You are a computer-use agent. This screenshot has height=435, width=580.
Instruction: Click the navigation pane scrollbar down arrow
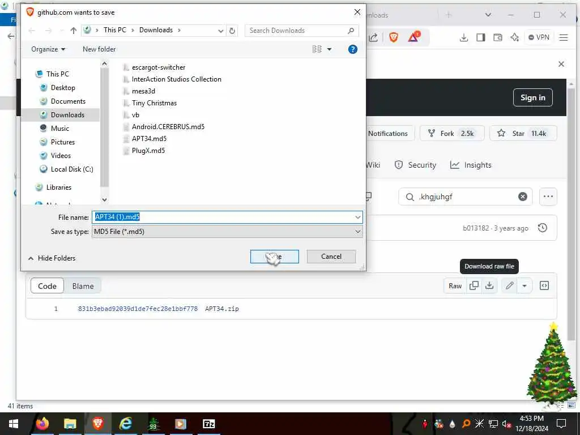pyautogui.click(x=104, y=200)
